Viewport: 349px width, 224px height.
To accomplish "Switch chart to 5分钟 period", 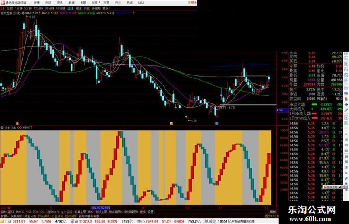I will [28, 8].
